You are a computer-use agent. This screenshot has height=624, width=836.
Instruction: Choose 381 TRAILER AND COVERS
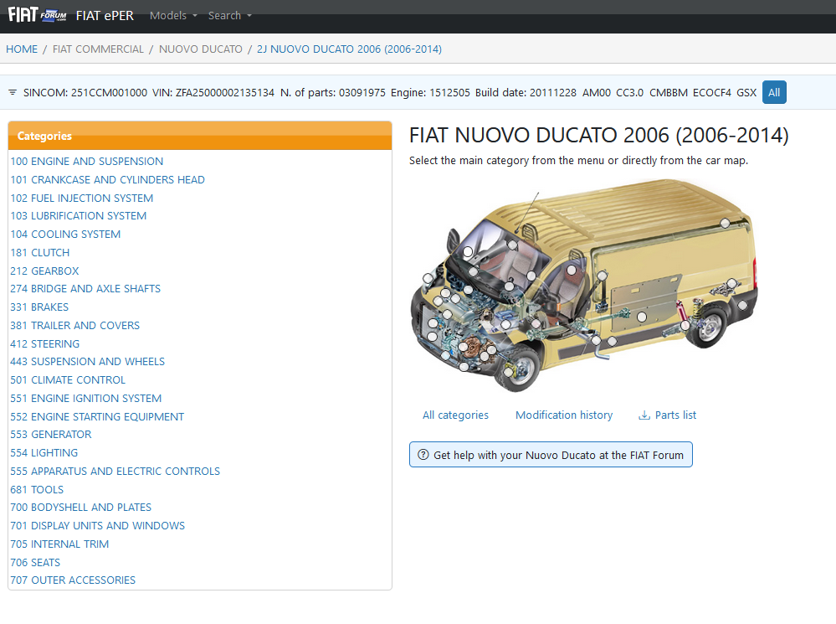pos(75,326)
